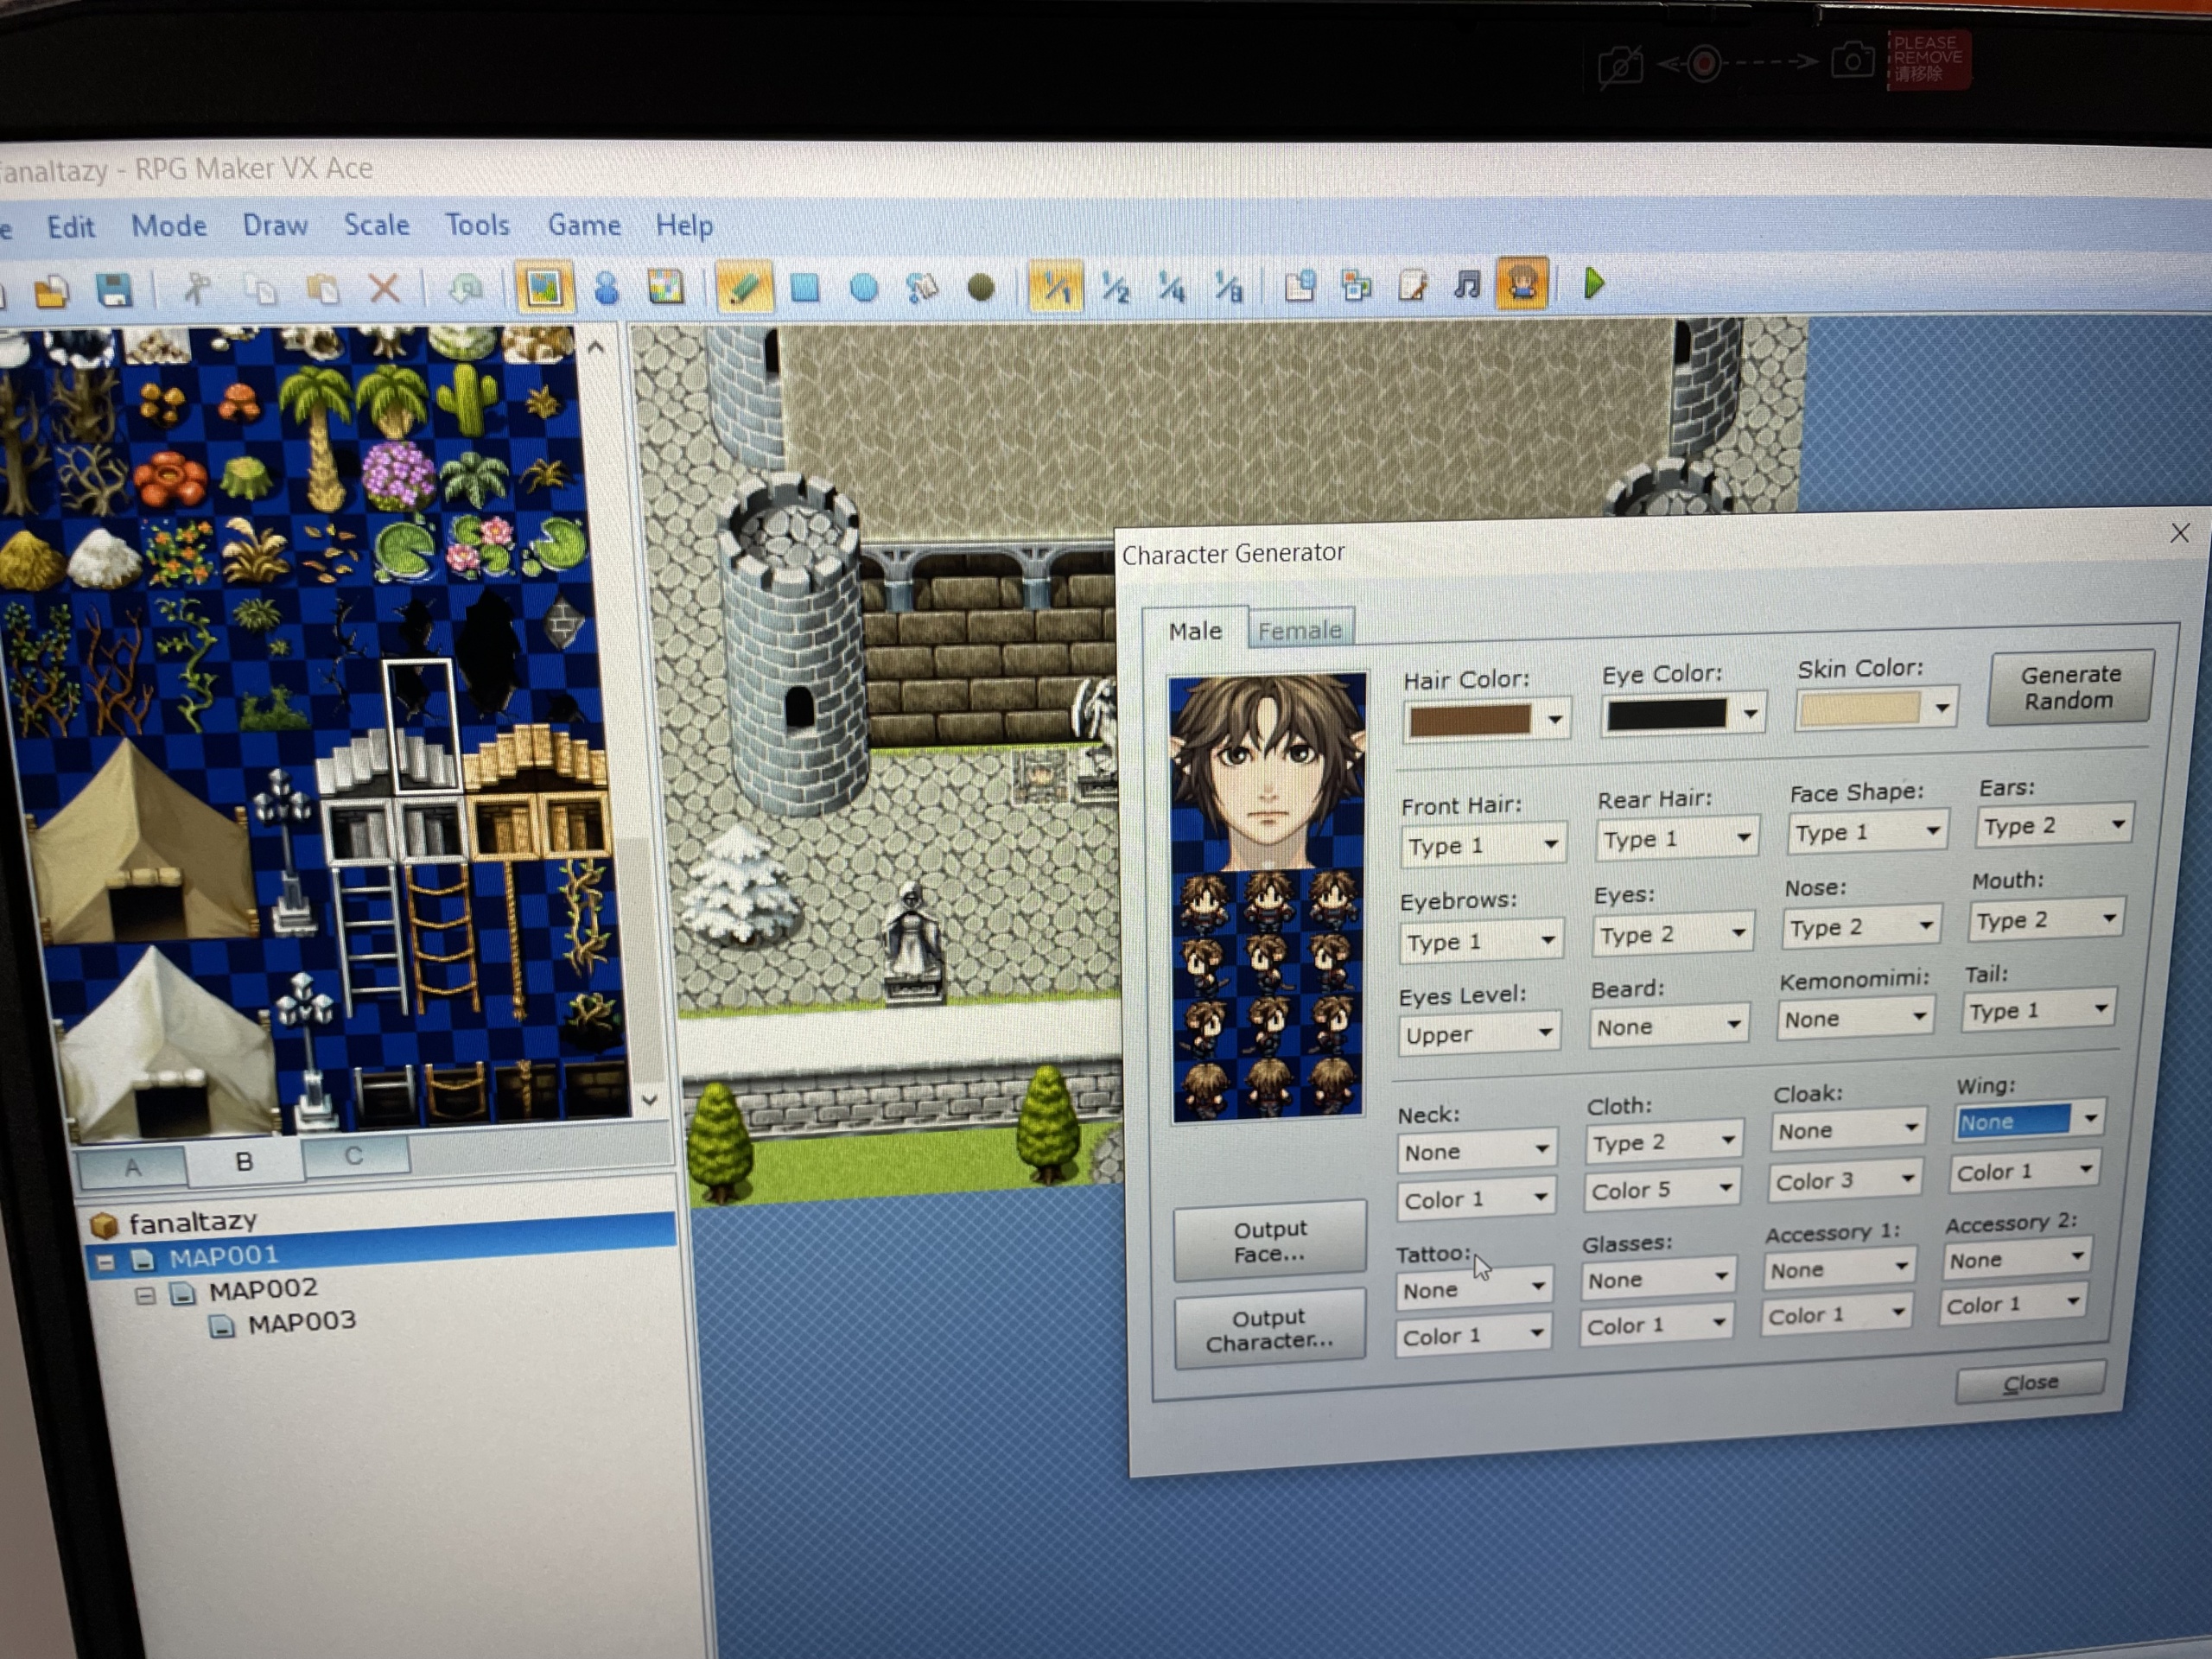Switch to the Female tab
This screenshot has height=1659, width=2212.
1300,630
